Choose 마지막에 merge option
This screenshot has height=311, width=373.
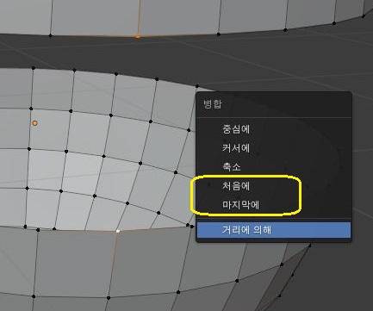tap(273, 205)
